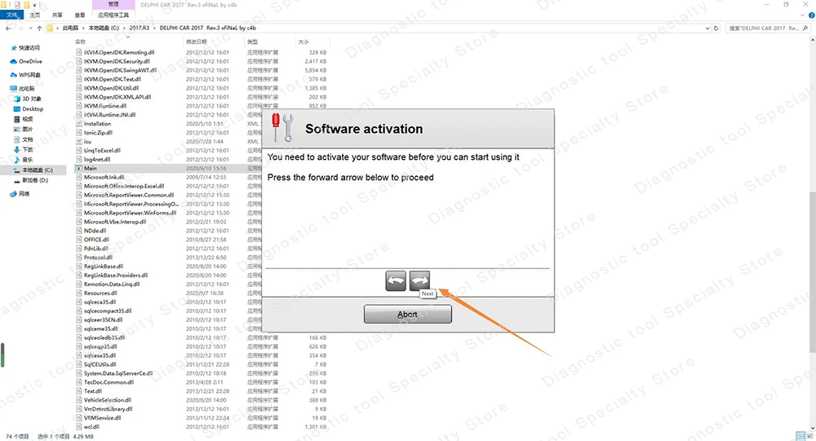Click the back arrow in activation dialog
This screenshot has height=441, width=816.
click(x=396, y=281)
